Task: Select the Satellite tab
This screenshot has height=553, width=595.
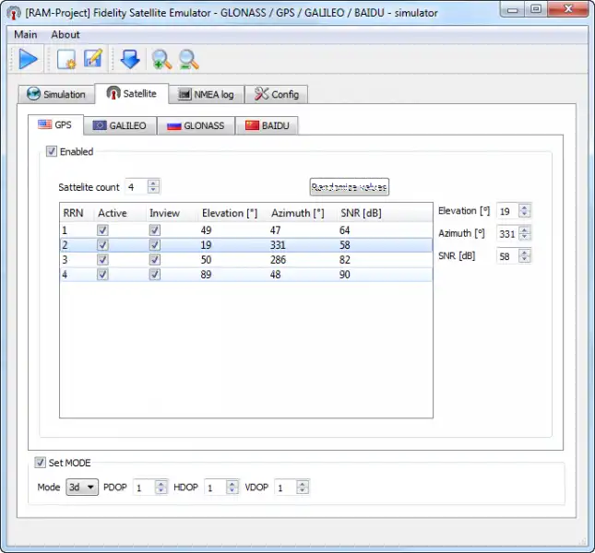Action: point(131,93)
